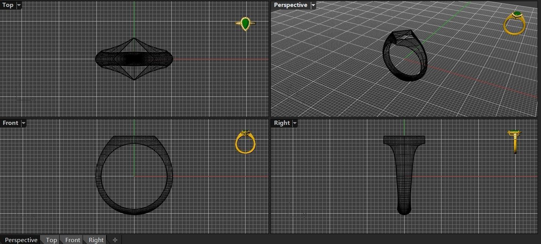Open the Right viewport options dropdown arrow
The image size is (541, 244).
click(x=295, y=123)
